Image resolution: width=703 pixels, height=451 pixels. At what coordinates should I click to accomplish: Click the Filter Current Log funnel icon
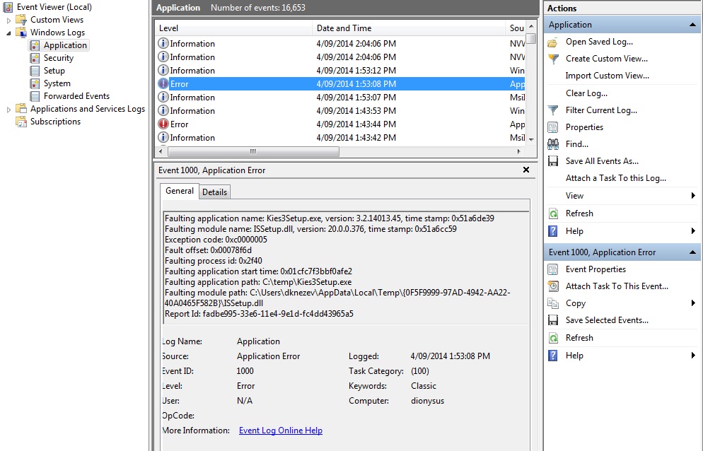(x=553, y=110)
